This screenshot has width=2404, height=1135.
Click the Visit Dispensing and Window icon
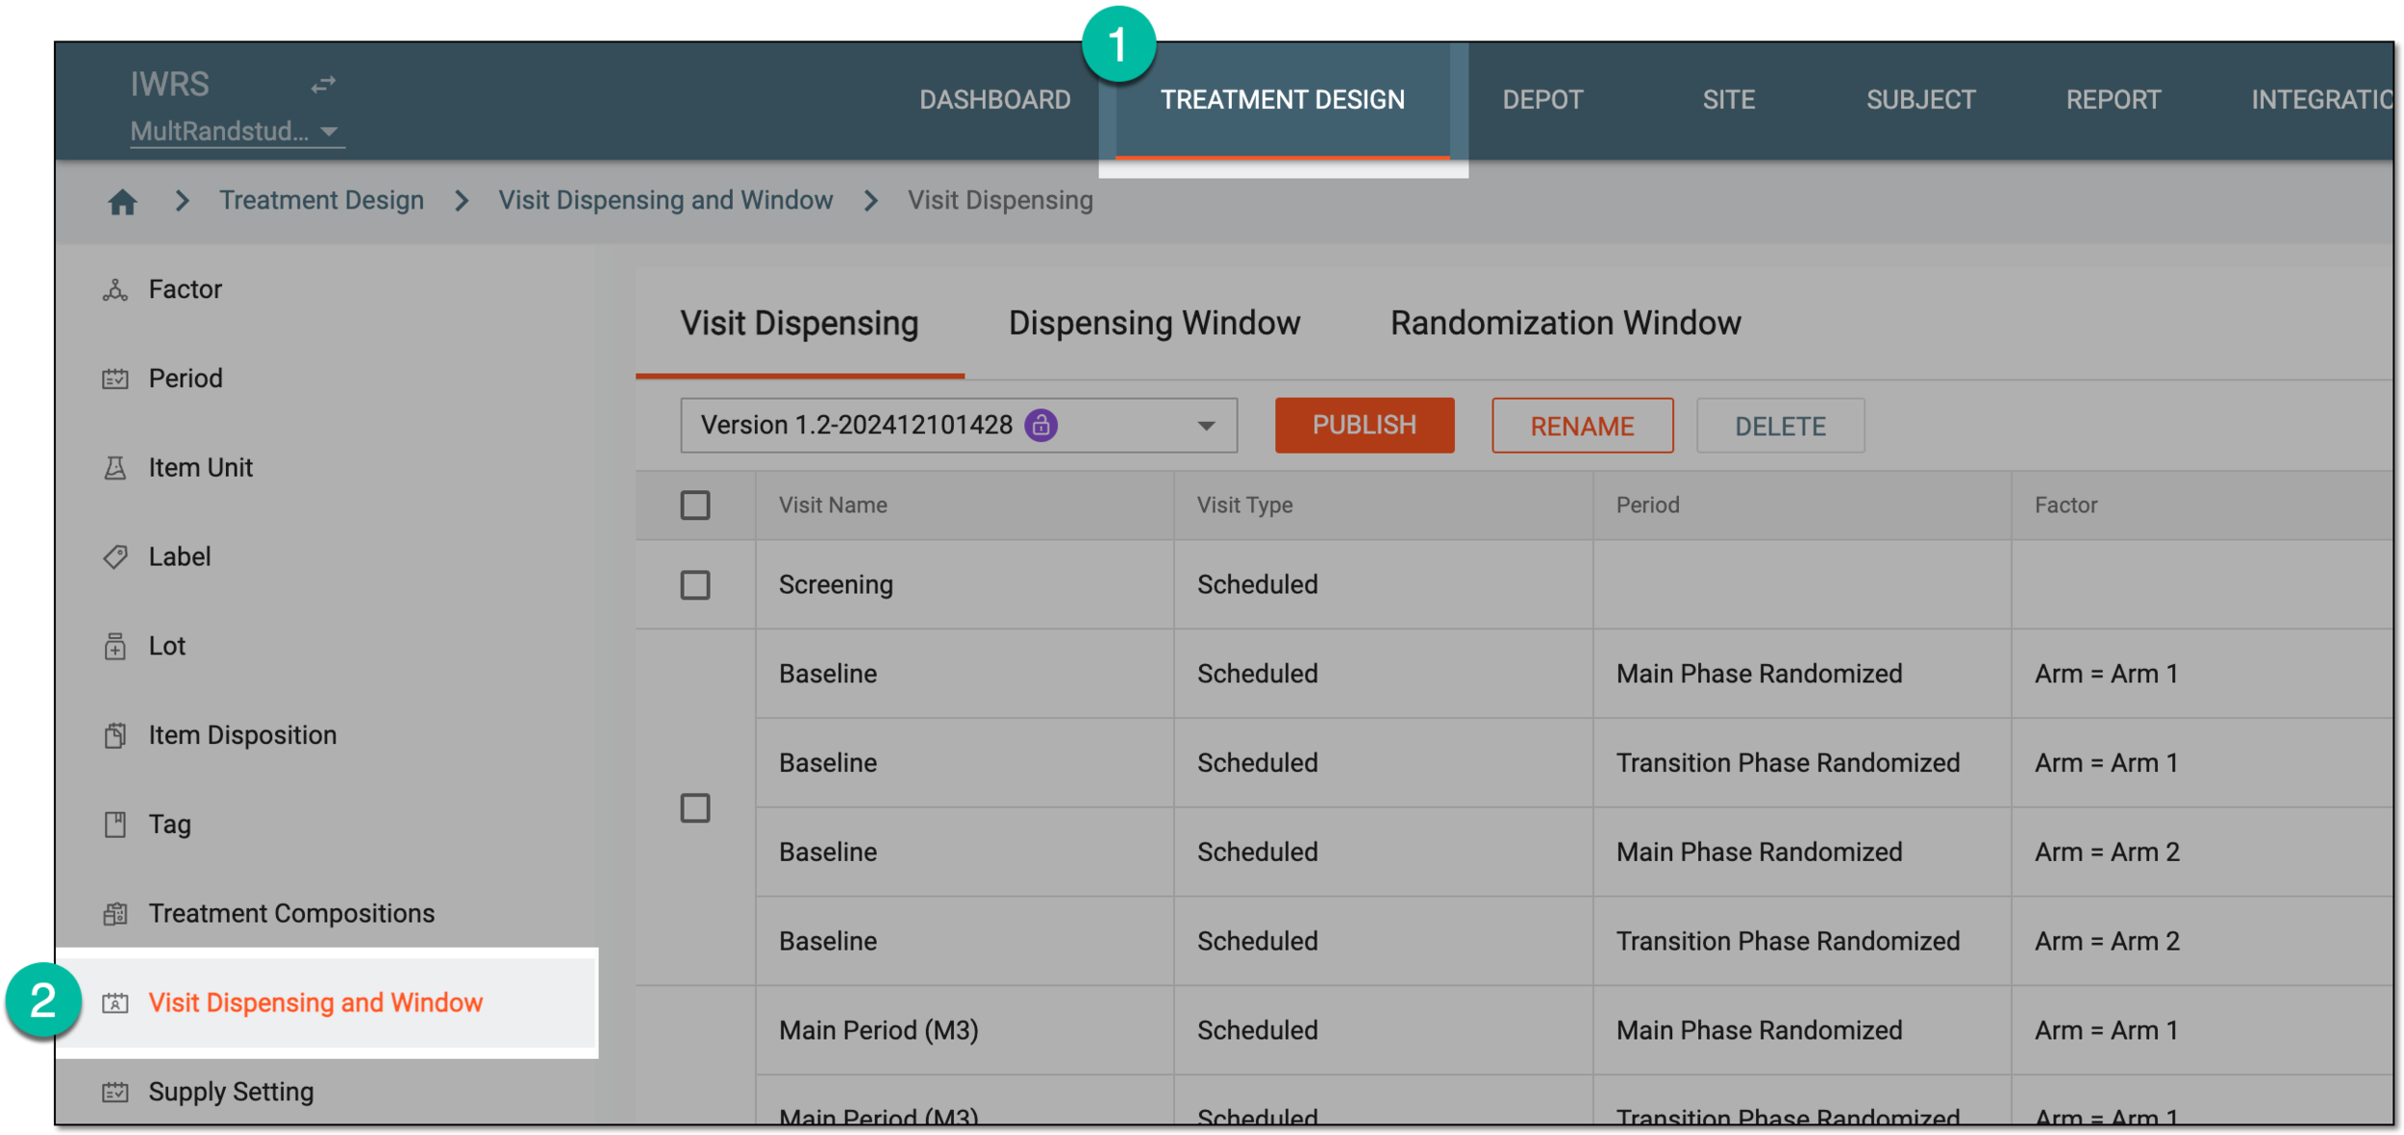(115, 1003)
